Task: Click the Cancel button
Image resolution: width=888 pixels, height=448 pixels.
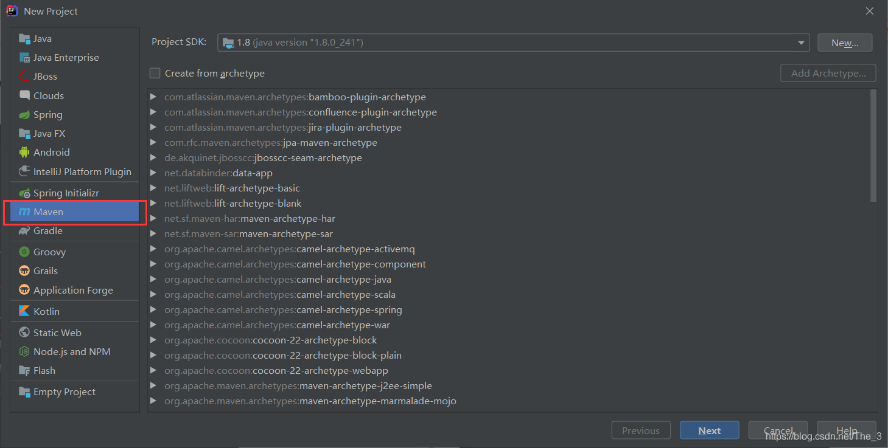Action: pyautogui.click(x=778, y=430)
